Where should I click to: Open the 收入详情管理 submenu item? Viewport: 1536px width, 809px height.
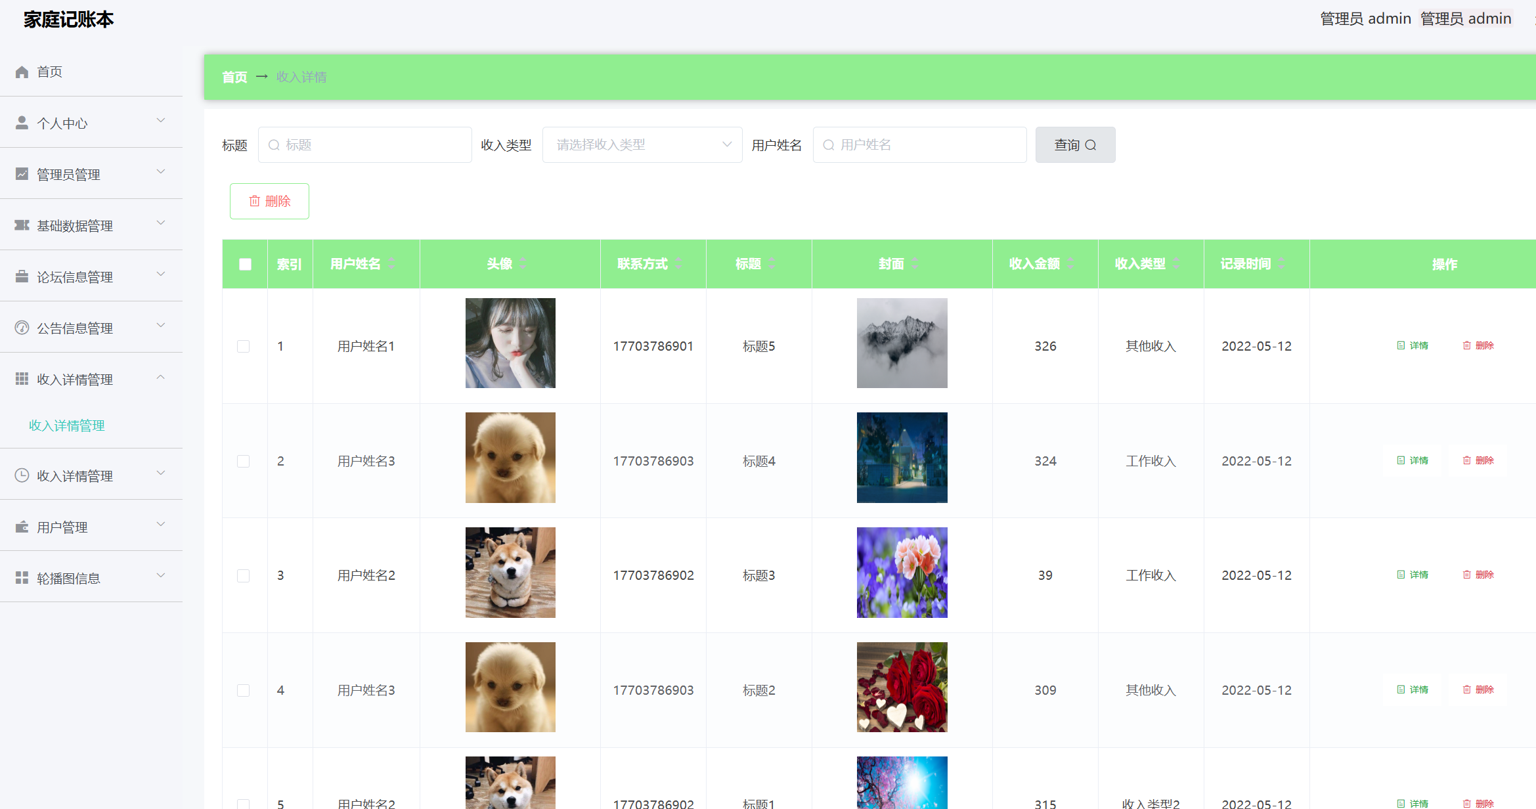pos(67,426)
